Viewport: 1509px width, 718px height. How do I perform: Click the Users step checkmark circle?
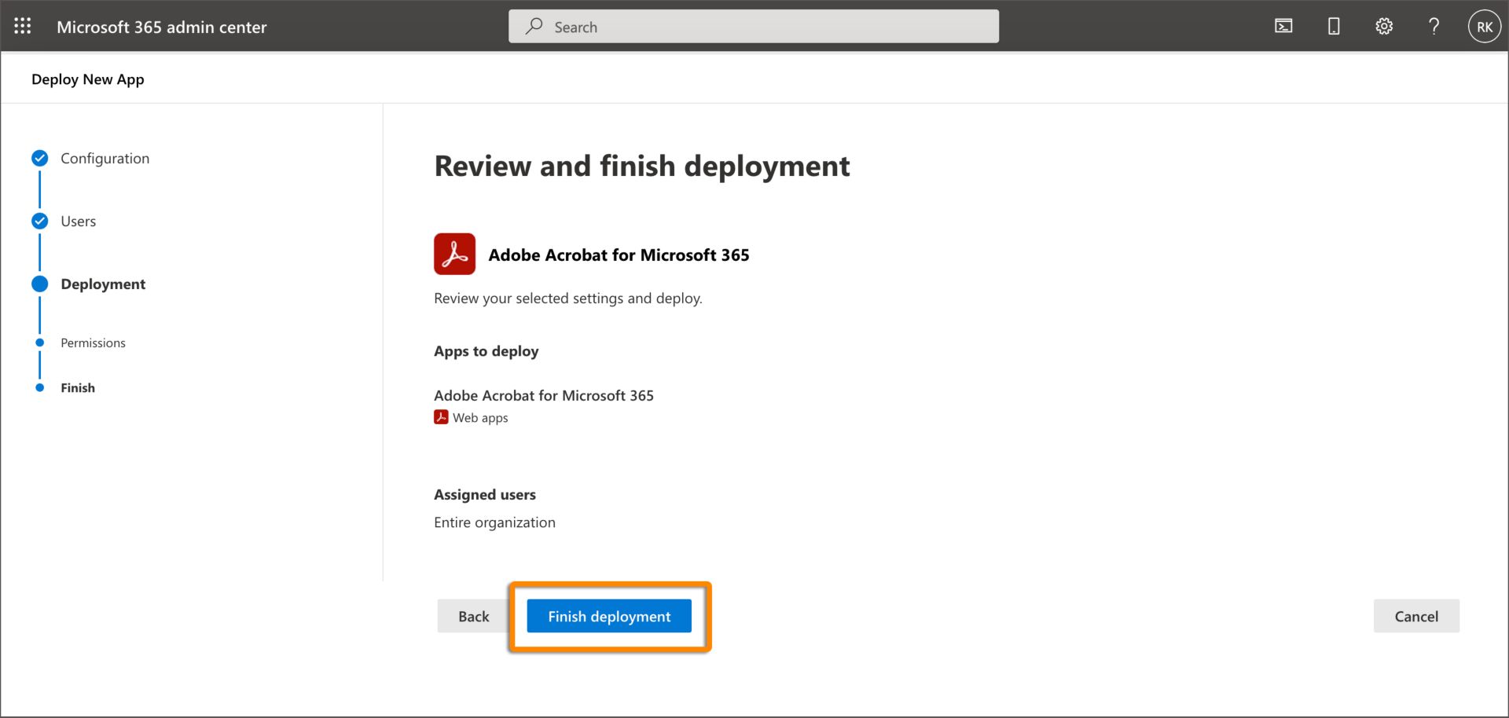tap(39, 221)
